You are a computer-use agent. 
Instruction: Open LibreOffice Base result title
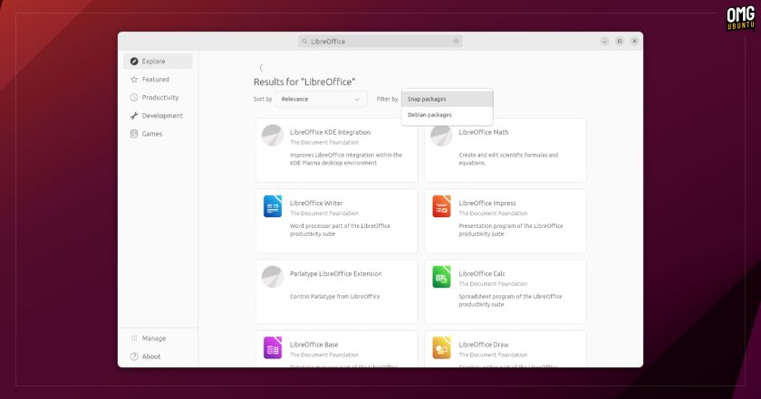tap(313, 345)
